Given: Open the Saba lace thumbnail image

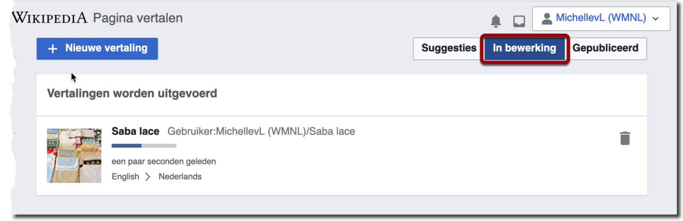Looking at the screenshot, I should 74,155.
